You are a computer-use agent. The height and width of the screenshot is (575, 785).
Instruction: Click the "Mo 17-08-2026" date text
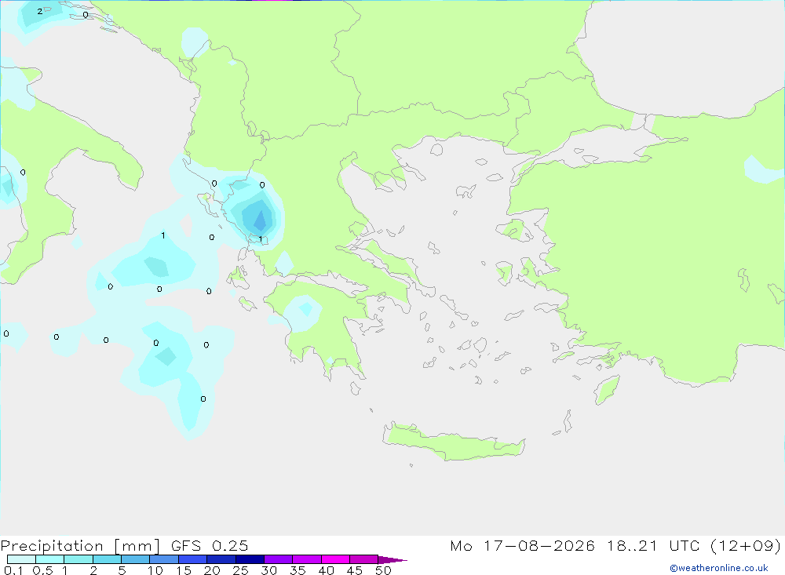point(522,545)
